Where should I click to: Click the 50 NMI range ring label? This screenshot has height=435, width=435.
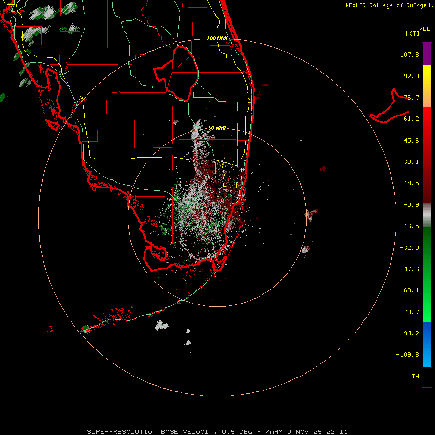coord(217,128)
